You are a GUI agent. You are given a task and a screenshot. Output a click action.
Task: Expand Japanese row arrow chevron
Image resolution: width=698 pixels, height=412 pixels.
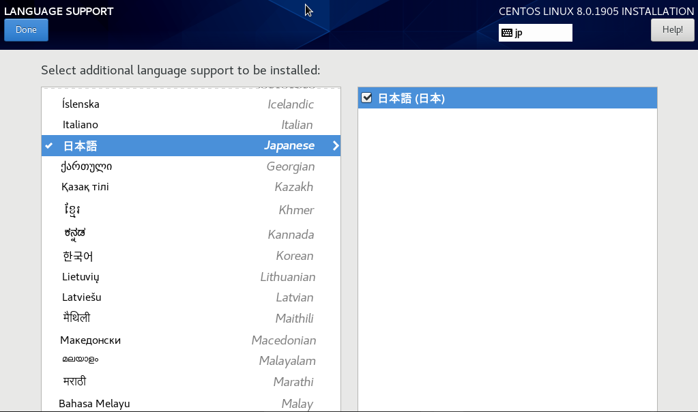[335, 146]
